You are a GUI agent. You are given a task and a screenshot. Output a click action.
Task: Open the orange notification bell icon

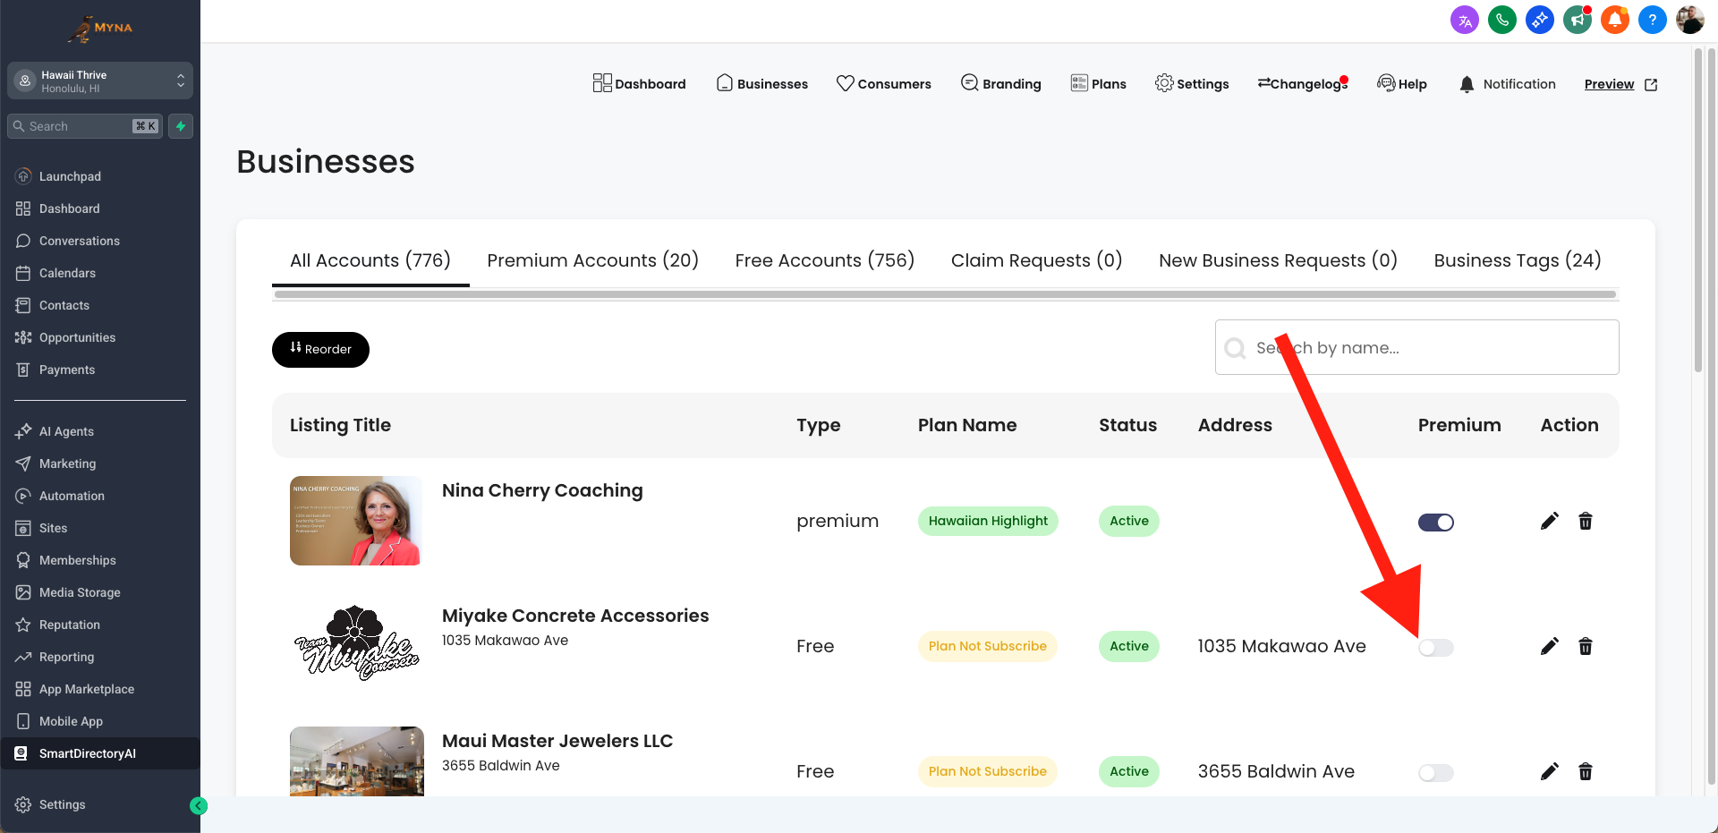(1614, 20)
